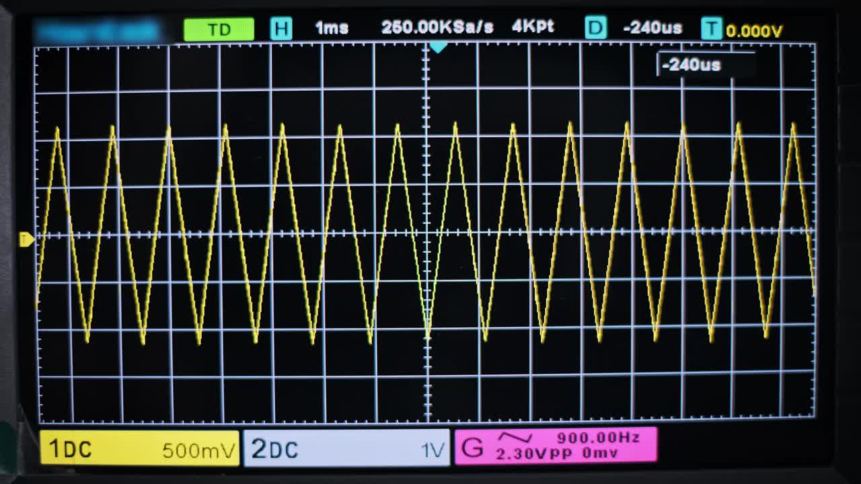861x484 pixels.
Task: Select the cyan trigger position marker at top
Action: point(438,48)
